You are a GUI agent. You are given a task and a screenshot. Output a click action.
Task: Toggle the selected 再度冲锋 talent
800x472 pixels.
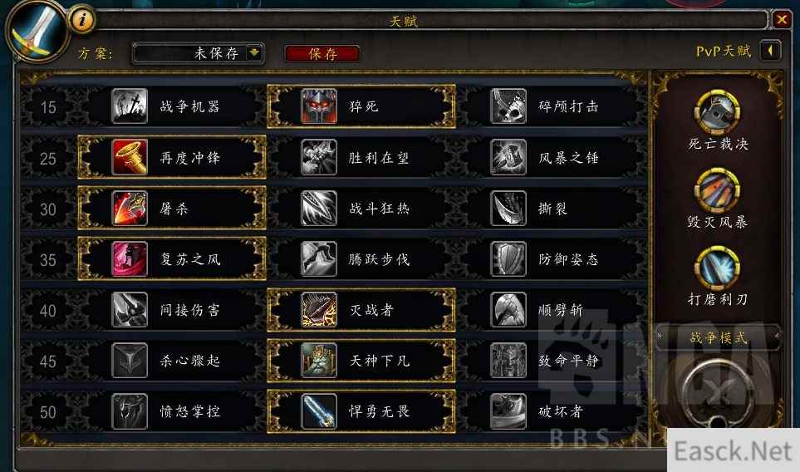click(x=172, y=157)
